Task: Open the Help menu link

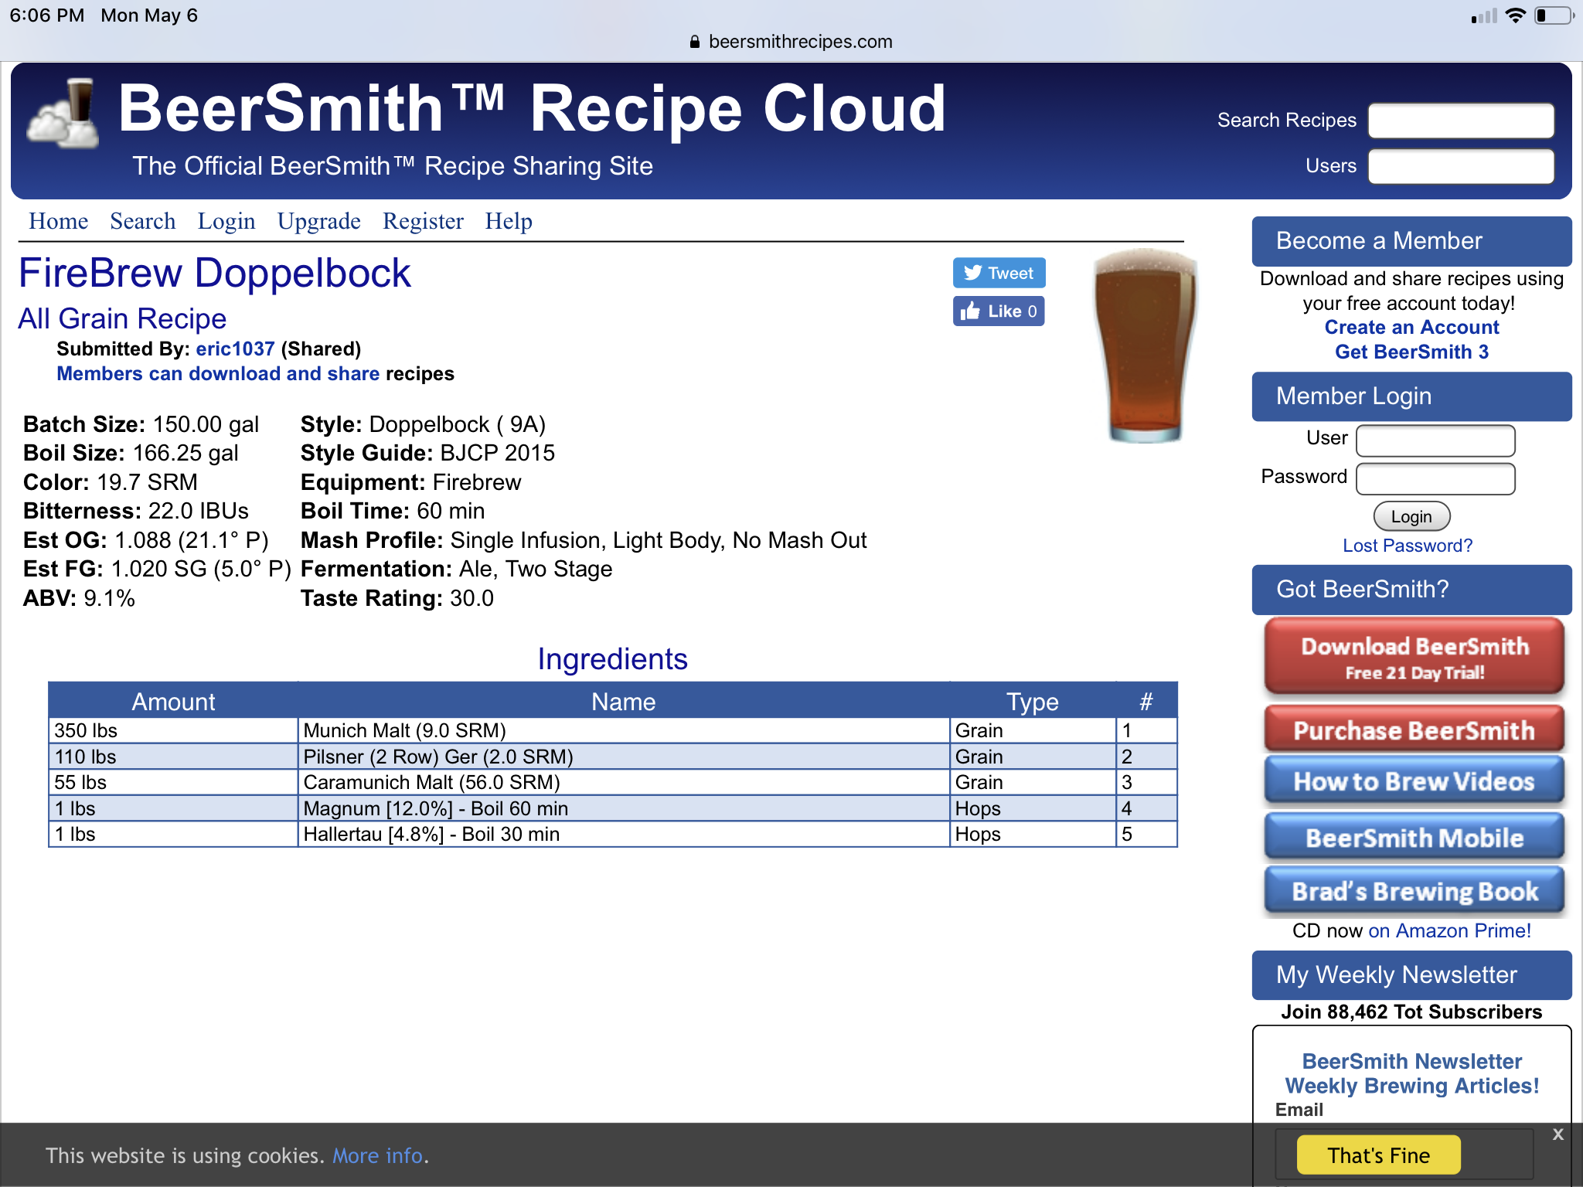Action: point(509,221)
